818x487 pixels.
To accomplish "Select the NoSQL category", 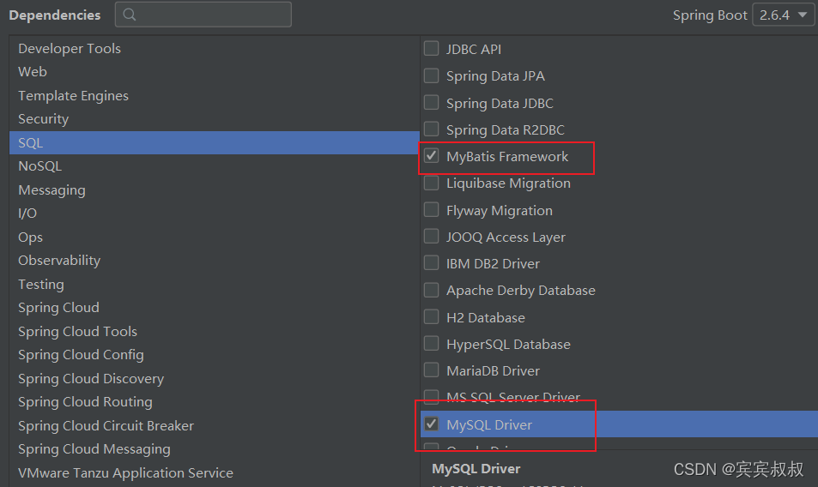I will (x=215, y=166).
